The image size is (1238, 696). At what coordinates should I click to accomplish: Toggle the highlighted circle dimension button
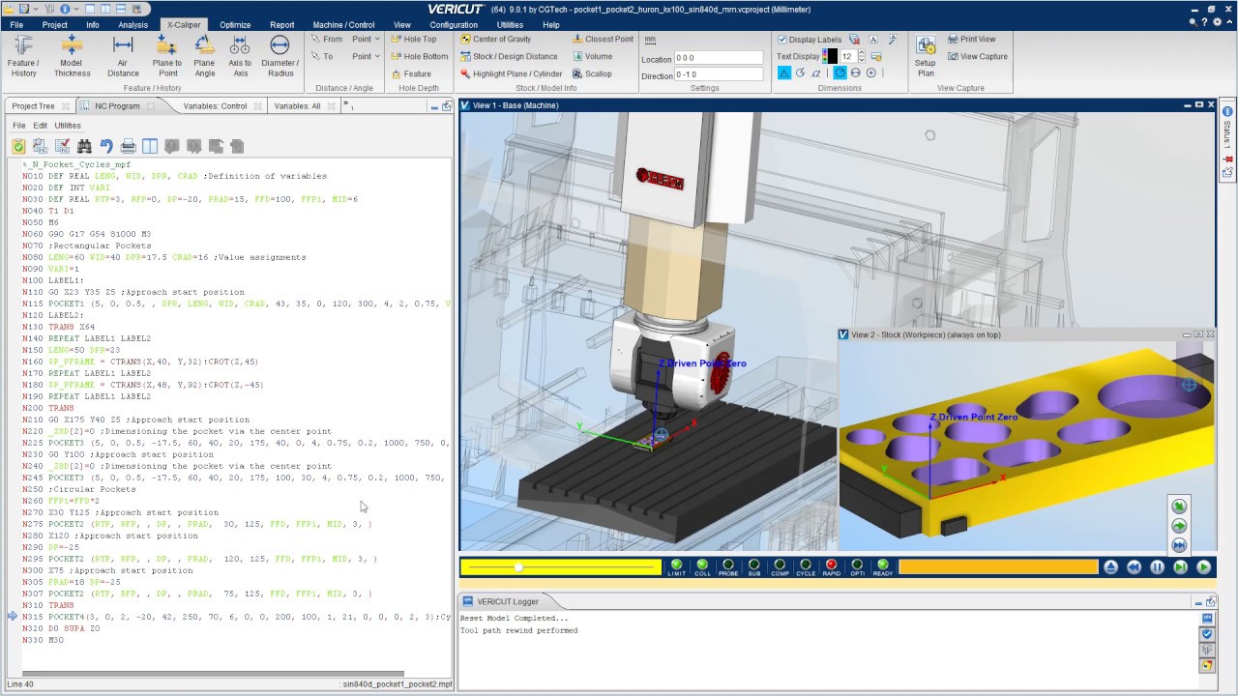click(x=840, y=72)
